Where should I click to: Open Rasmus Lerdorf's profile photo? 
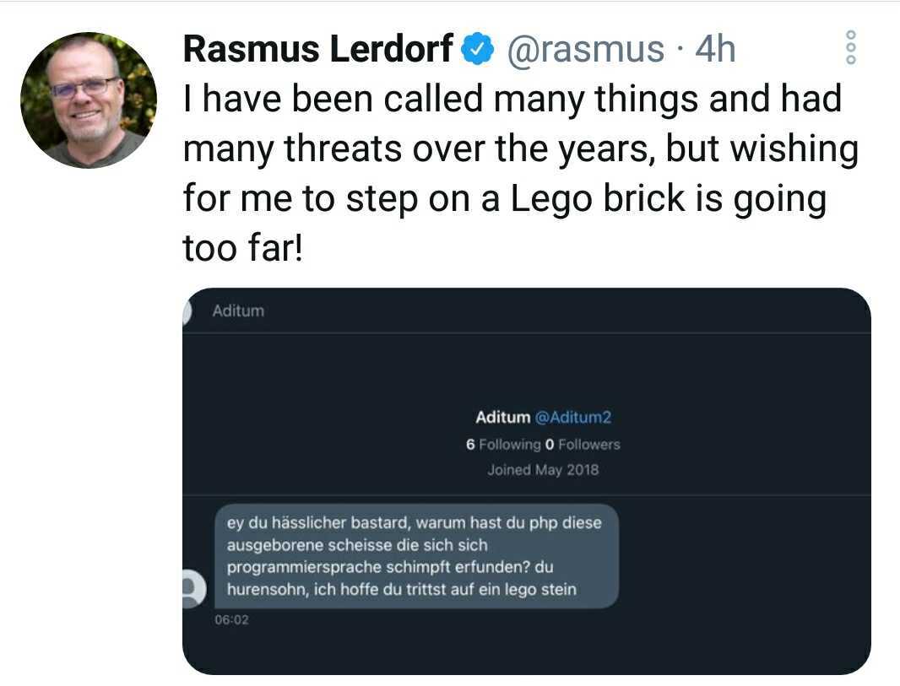pos(89,100)
